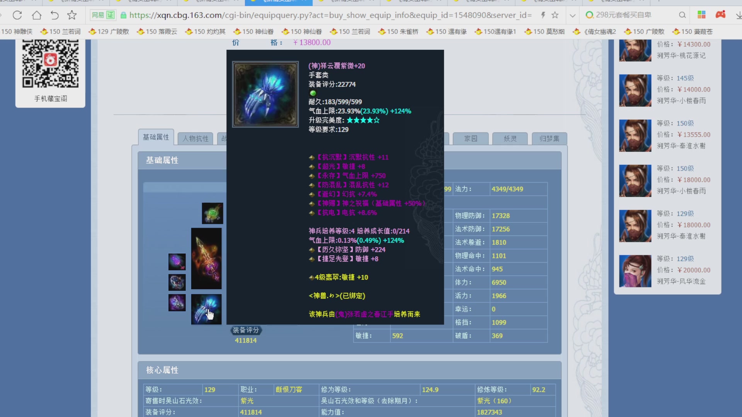
Task: Open 翔芳华-小楼春雨 link under ￥14000.00
Action: click(681, 101)
